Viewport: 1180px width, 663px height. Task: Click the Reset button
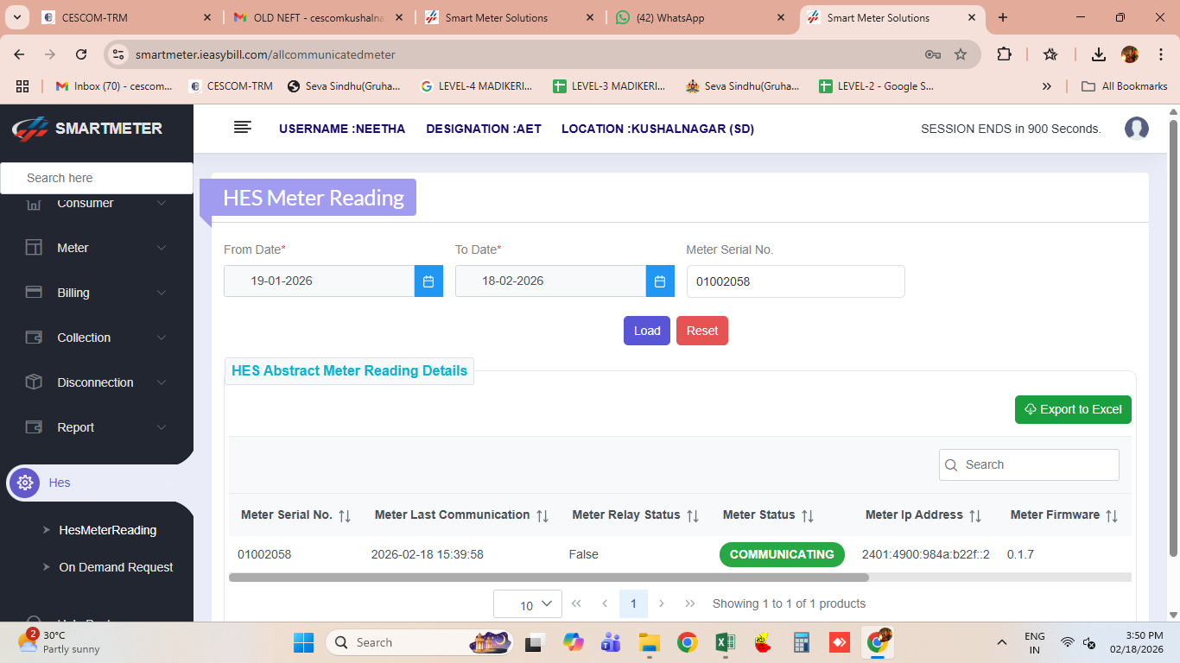click(702, 331)
